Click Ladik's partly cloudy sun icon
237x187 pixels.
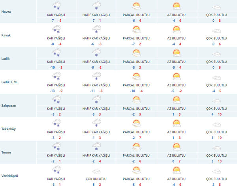[x=136, y=52]
